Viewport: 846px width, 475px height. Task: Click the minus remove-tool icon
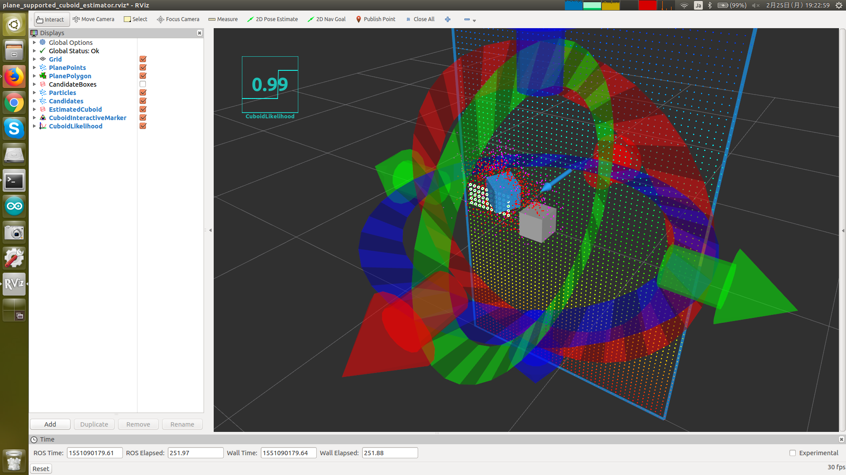click(x=467, y=19)
